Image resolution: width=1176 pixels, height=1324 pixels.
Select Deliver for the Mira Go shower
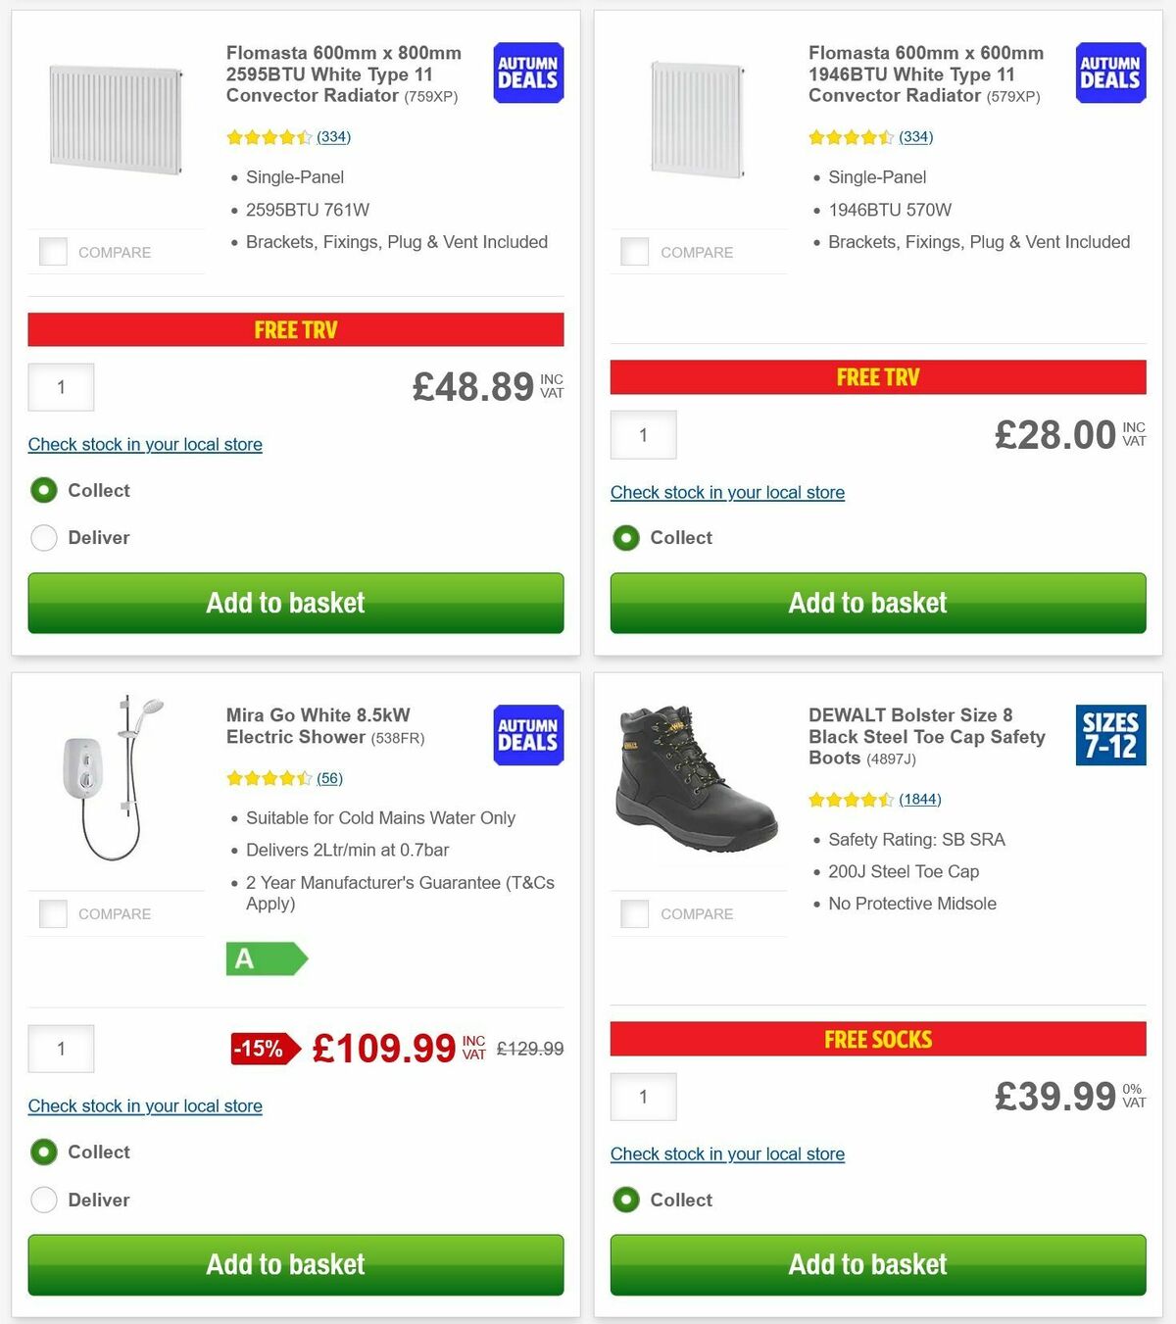[44, 1200]
